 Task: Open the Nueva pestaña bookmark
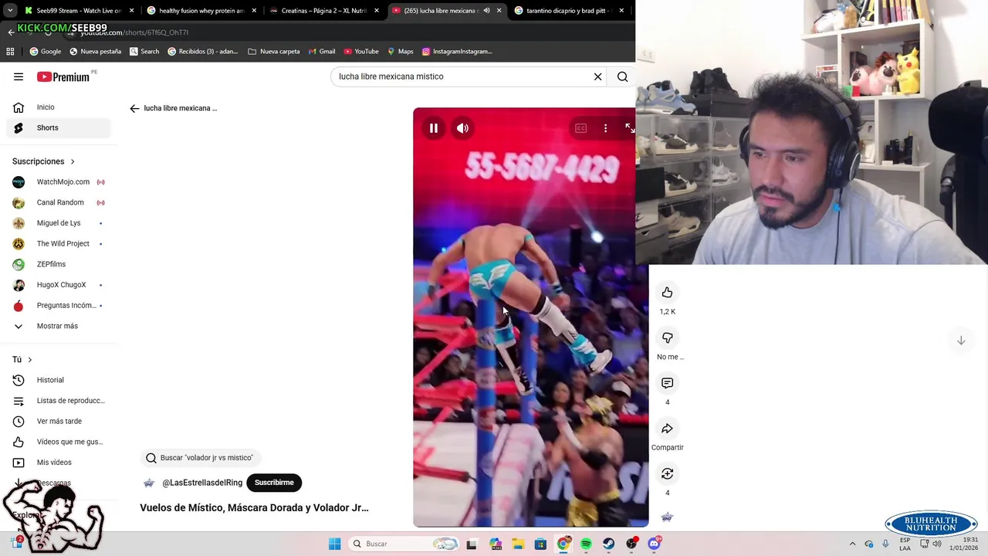point(95,52)
